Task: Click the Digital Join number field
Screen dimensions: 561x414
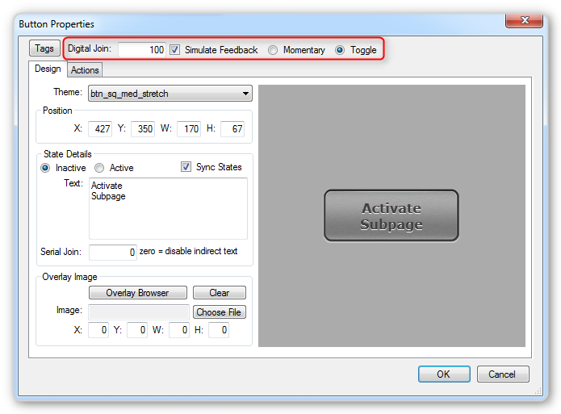Action: coord(142,50)
